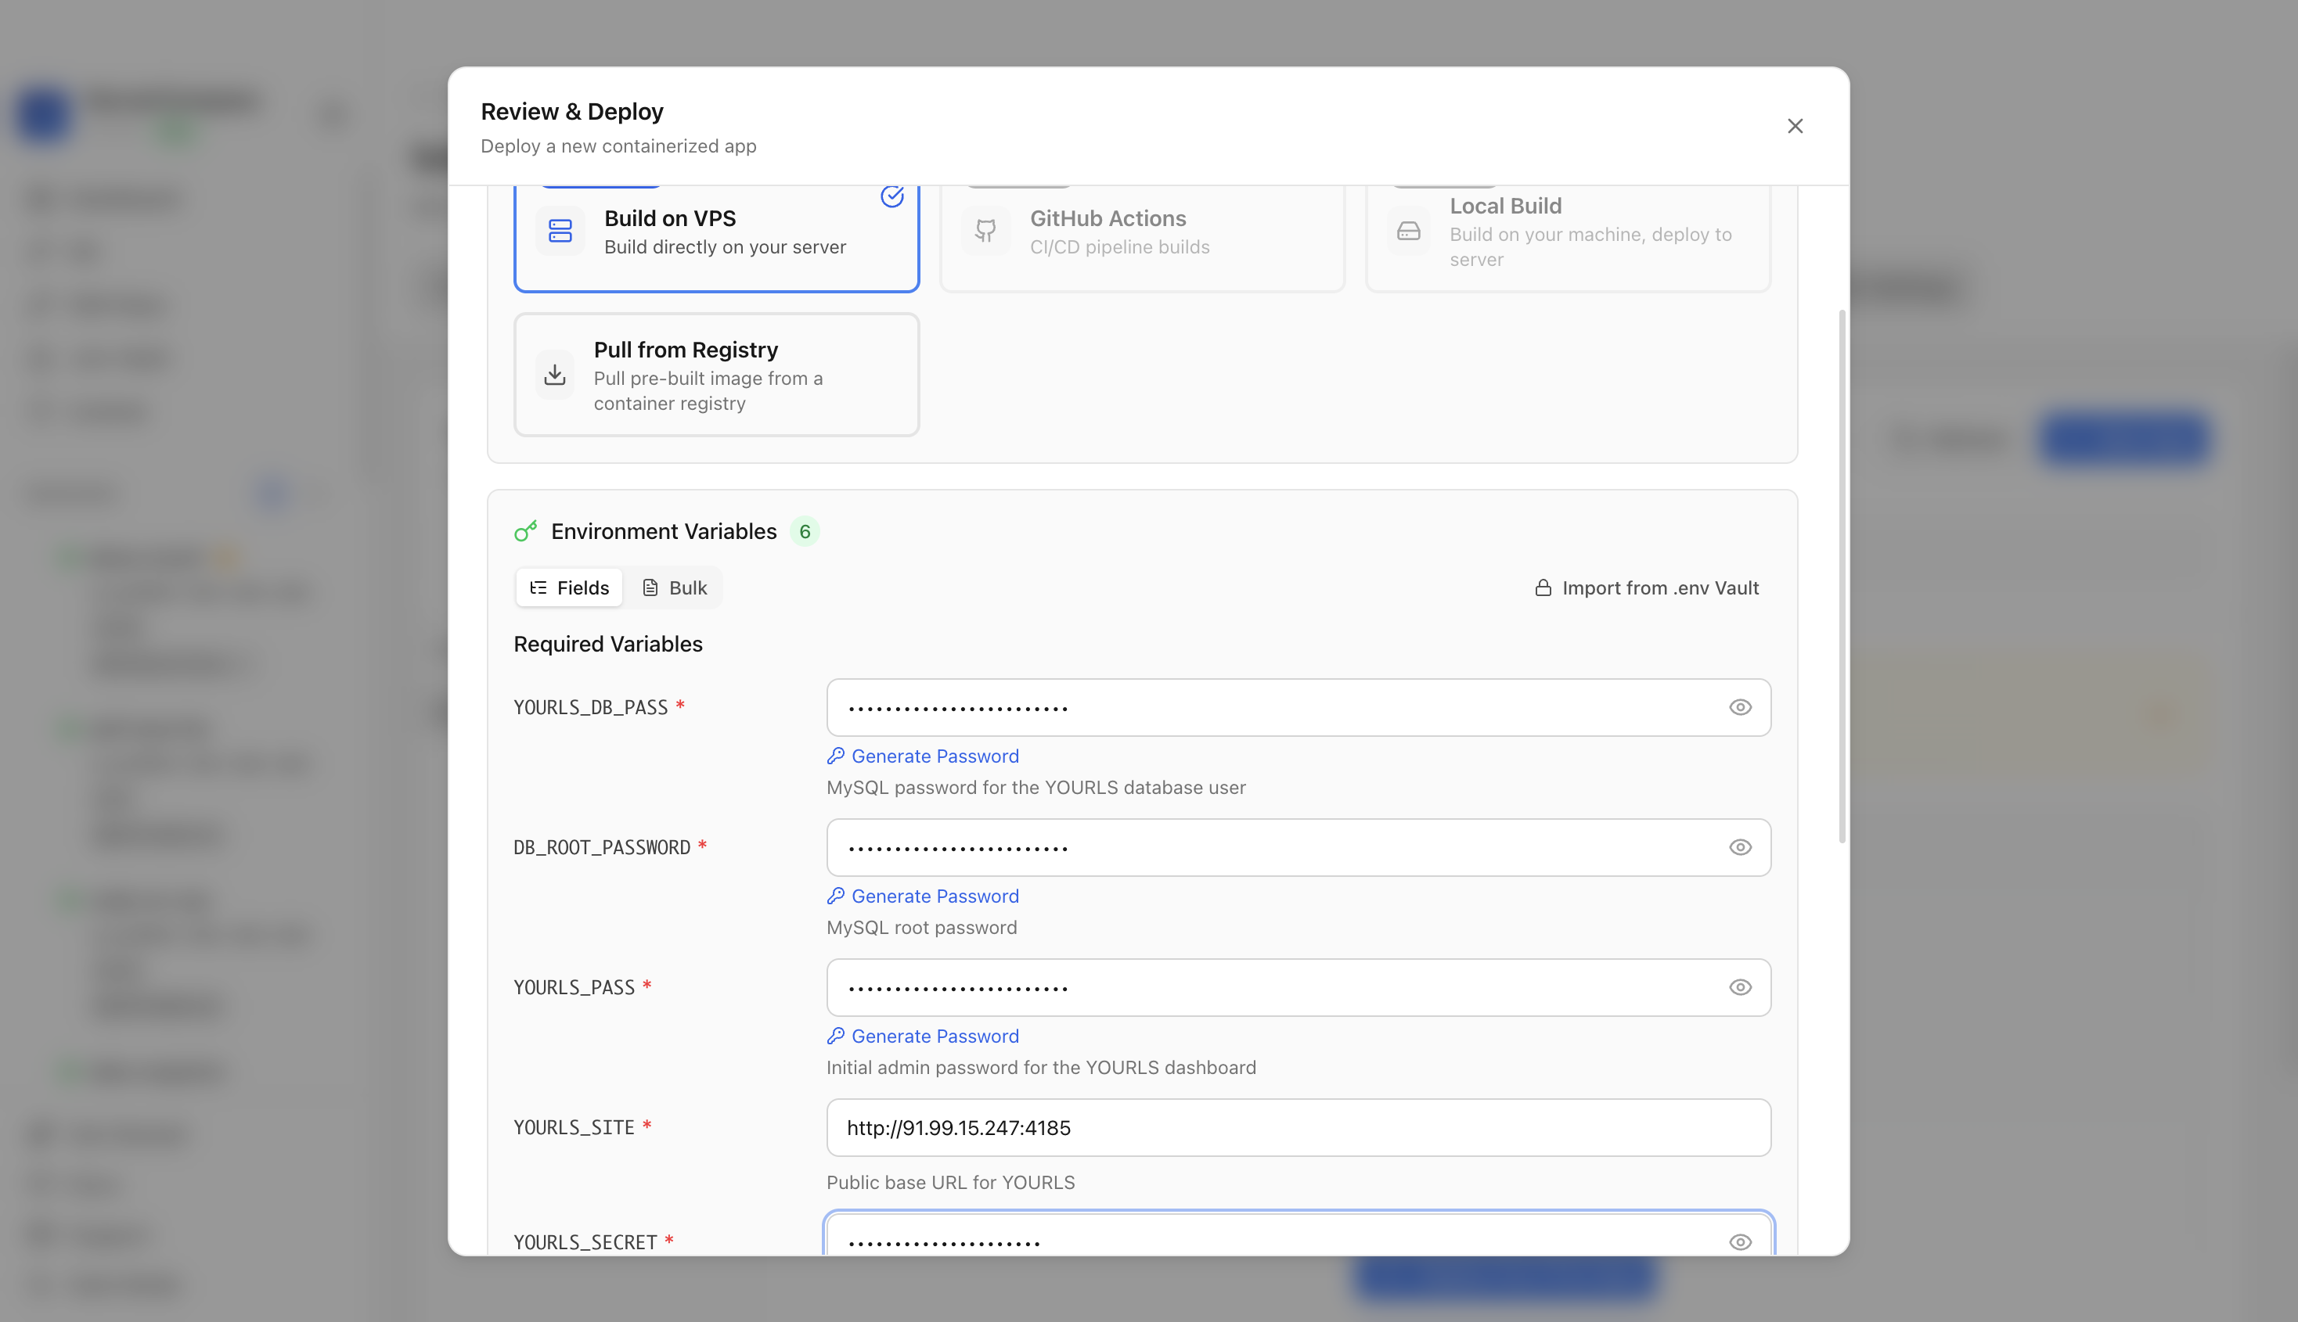Click the lock icon beside Import from .env Vault

1542,588
